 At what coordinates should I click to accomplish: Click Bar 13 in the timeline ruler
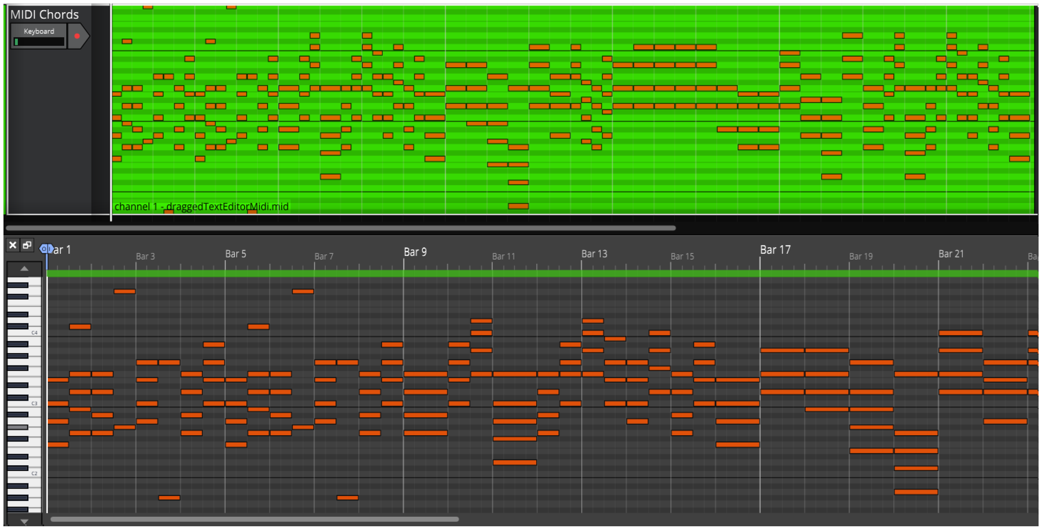594,254
